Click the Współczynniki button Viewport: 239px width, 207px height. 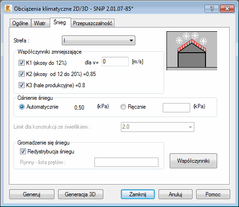(x=193, y=161)
